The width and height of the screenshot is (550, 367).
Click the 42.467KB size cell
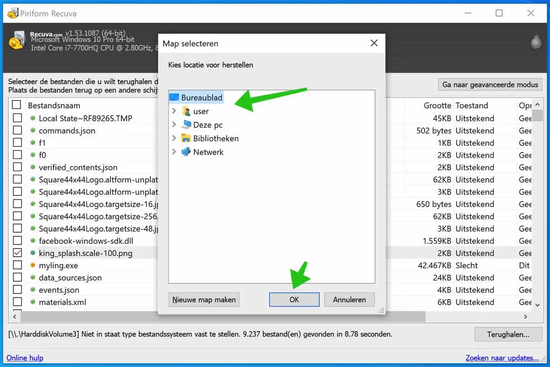pyautogui.click(x=435, y=265)
